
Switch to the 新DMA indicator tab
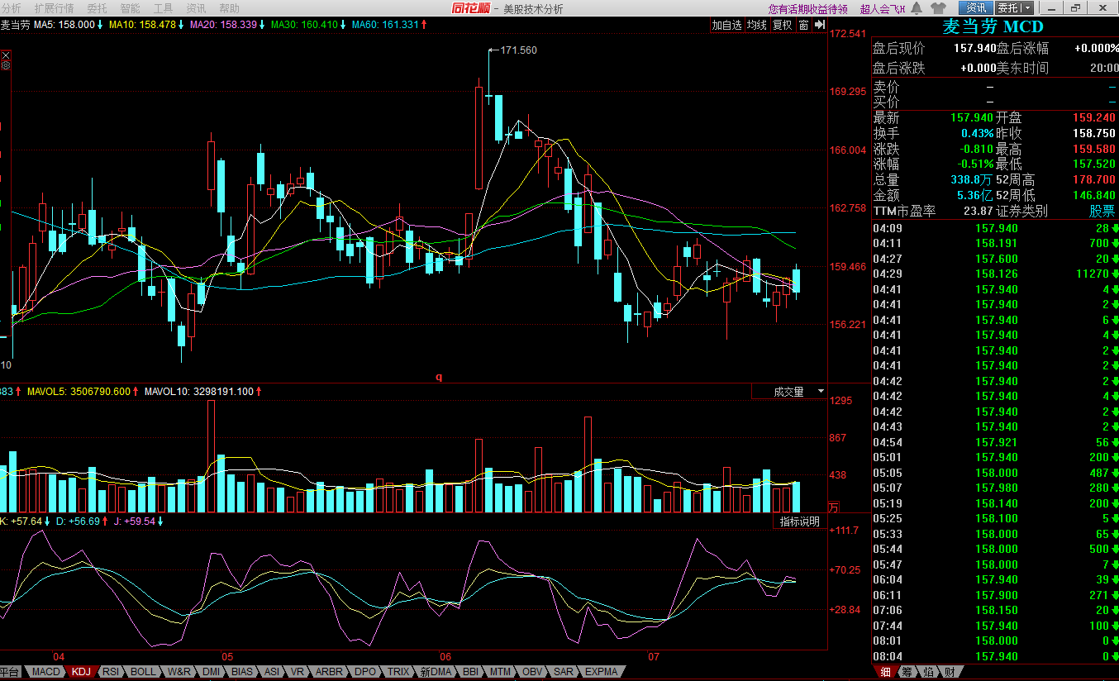click(x=436, y=672)
